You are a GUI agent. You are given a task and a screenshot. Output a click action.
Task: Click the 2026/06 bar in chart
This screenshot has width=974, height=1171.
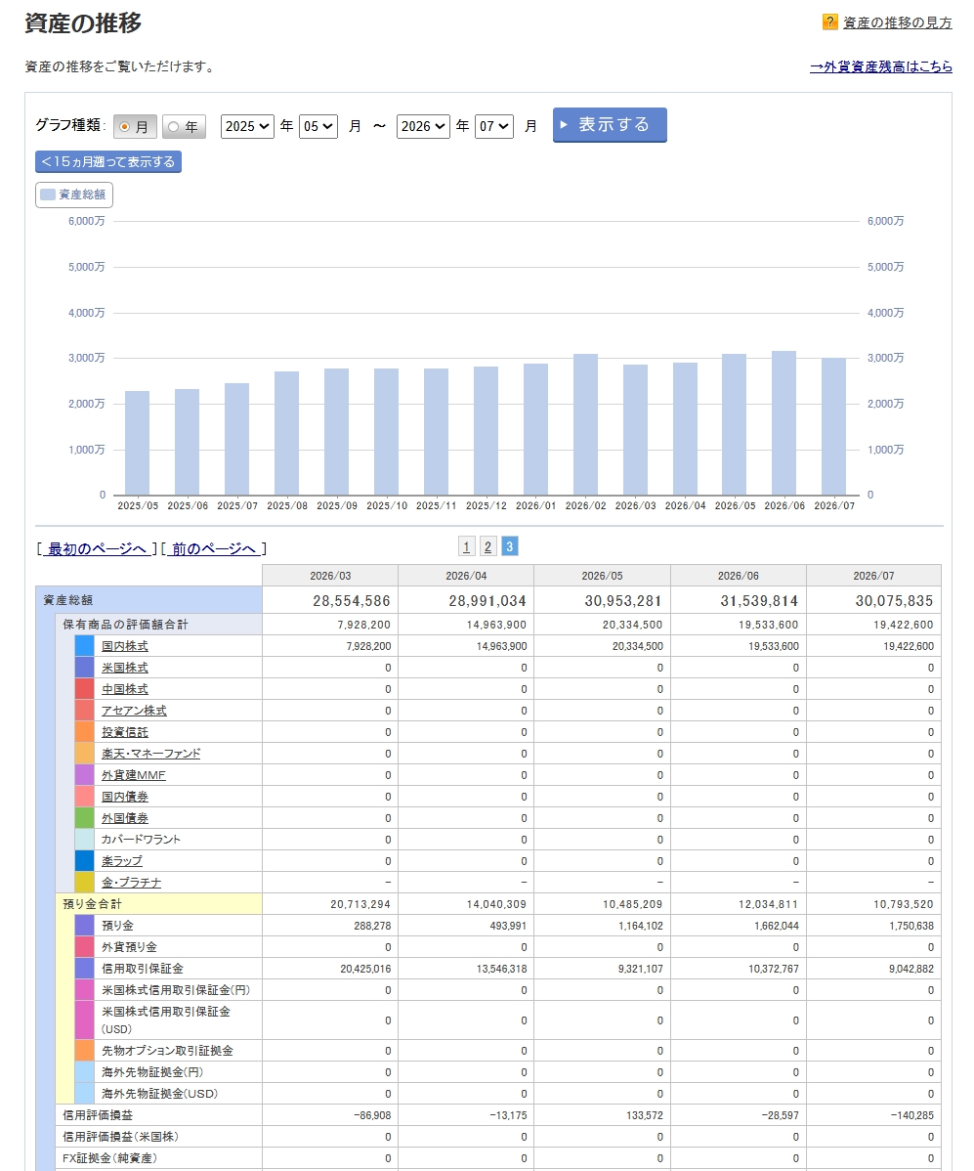(783, 422)
